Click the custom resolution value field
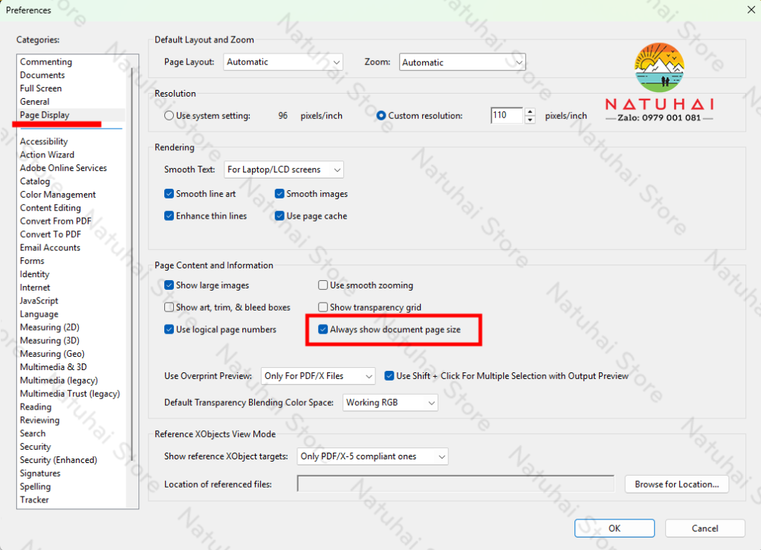Screen dimensions: 761x550 (507, 115)
